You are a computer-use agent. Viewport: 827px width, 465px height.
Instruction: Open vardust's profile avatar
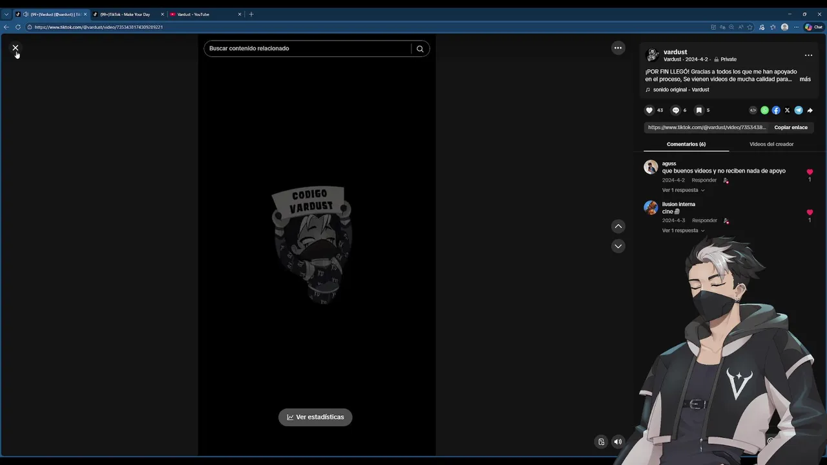click(653, 55)
